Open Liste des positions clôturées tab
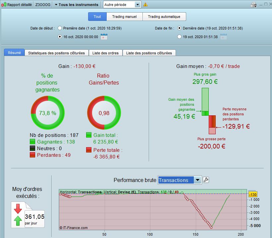The height and width of the screenshot is (238, 272). click(149, 53)
